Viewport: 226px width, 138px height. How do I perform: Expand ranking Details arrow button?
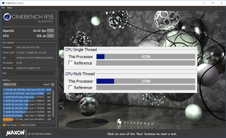coord(53,84)
